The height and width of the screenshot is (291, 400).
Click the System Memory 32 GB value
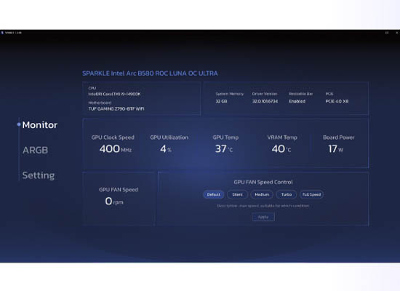click(x=221, y=101)
